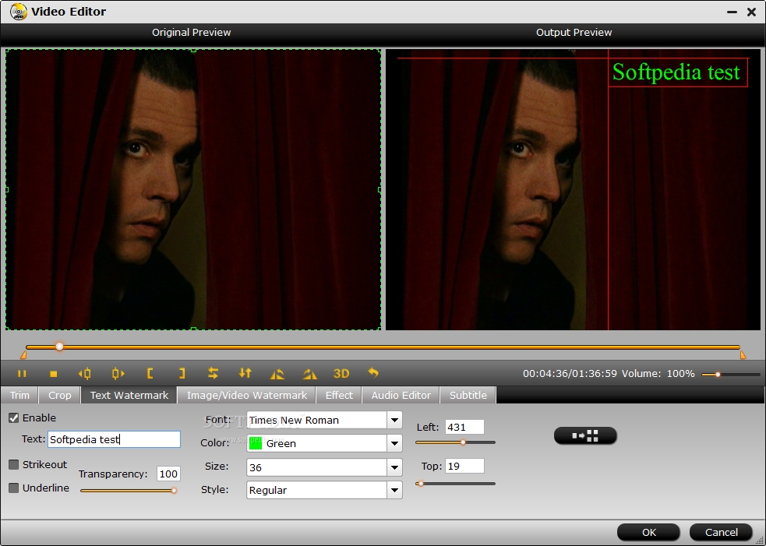Click the playback position slider knob
766x546 pixels.
[59, 347]
